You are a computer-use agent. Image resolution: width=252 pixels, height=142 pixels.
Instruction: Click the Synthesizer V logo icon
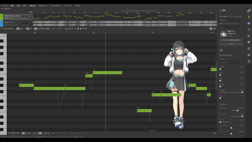click(x=249, y=11)
